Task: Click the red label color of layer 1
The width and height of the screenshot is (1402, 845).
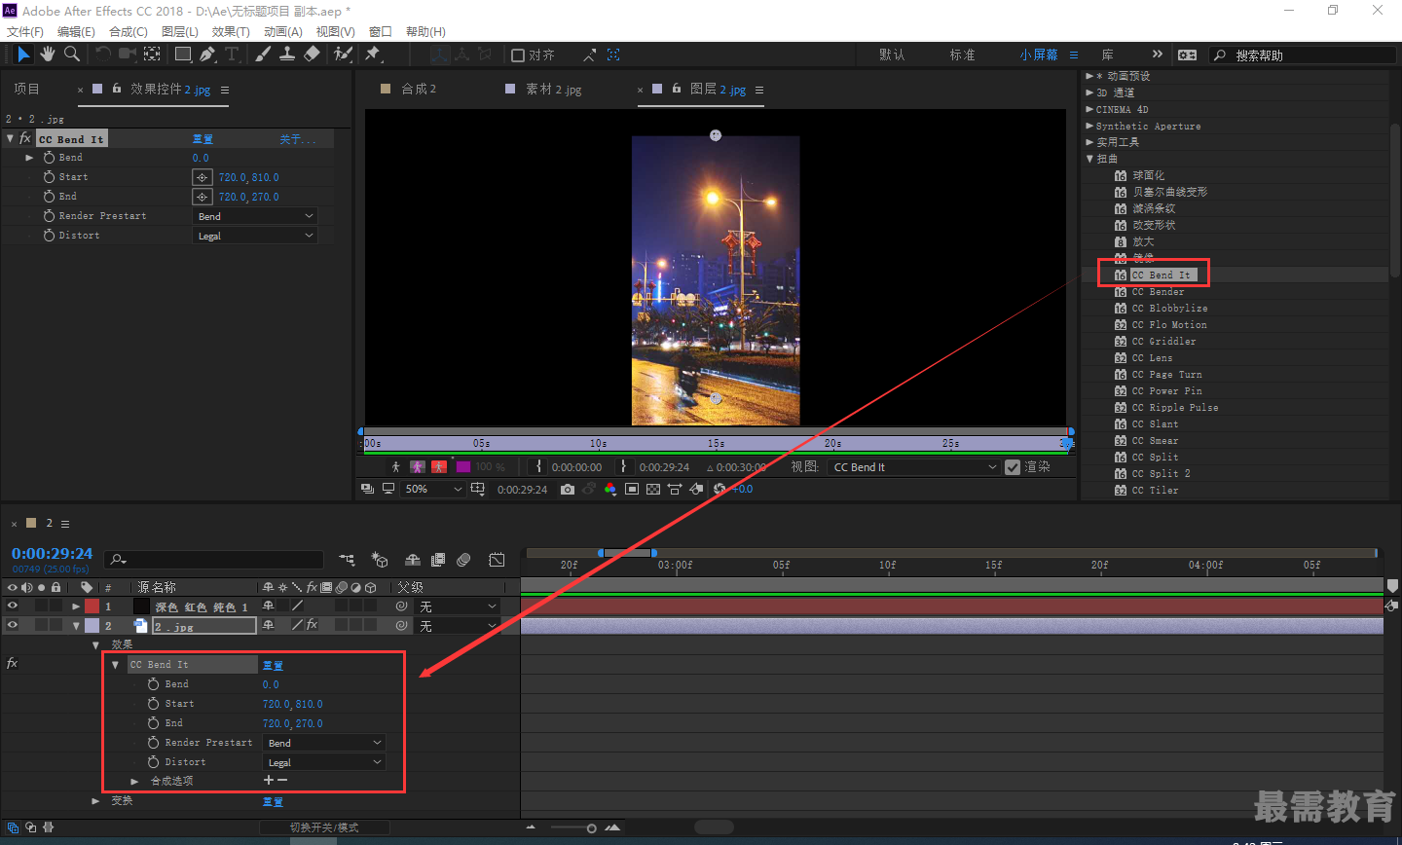Action: coord(92,606)
